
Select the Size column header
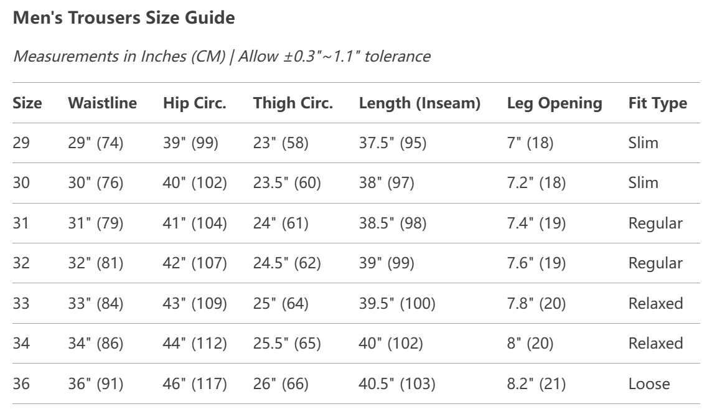27,103
